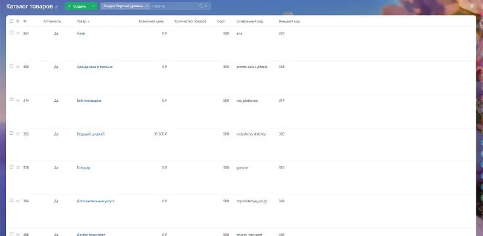
Task: Click ID cell 310
Action: pos(26,168)
